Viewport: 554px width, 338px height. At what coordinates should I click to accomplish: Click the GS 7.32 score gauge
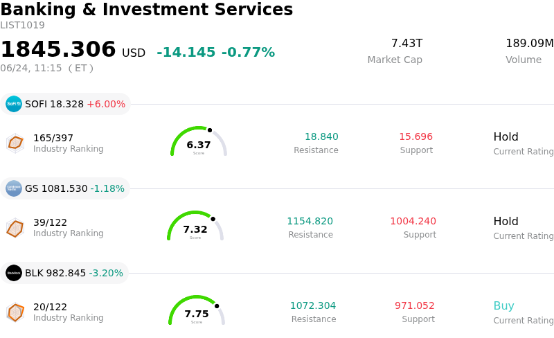tap(195, 226)
